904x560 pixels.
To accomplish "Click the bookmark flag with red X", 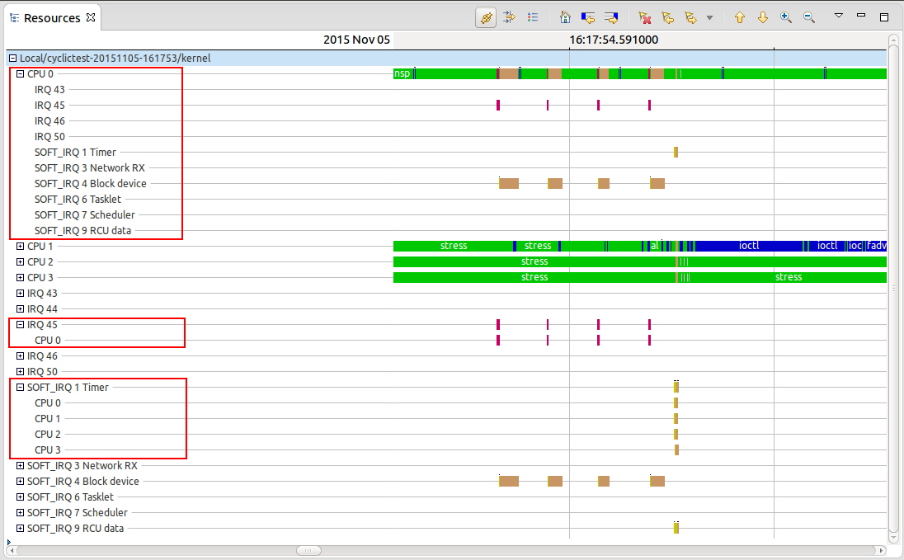I will [x=646, y=17].
